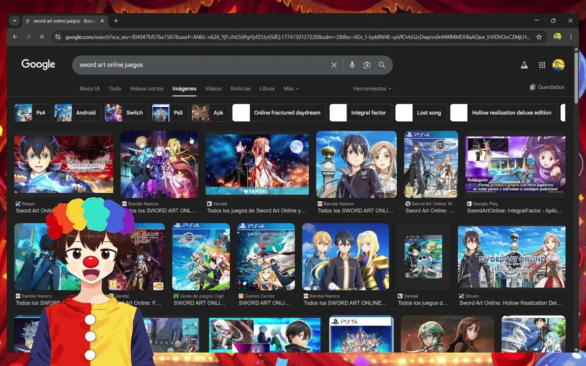The height and width of the screenshot is (366, 586).
Task: Open Bandai Namco group artwork image
Action: click(x=160, y=164)
